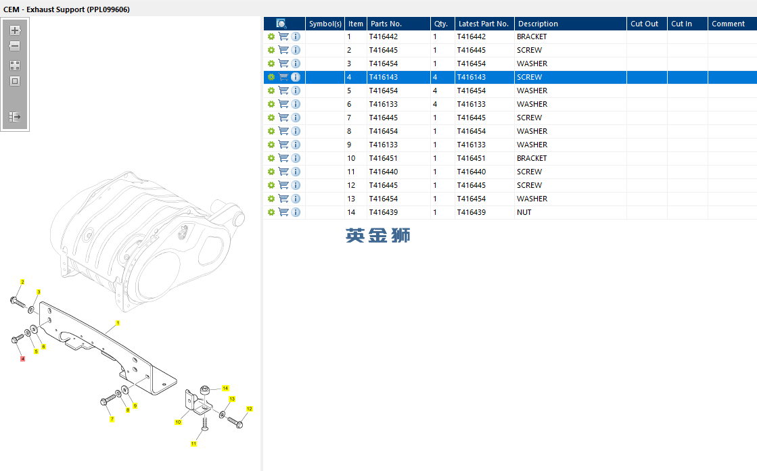Click callout label 13 on the diagram

tap(232, 399)
